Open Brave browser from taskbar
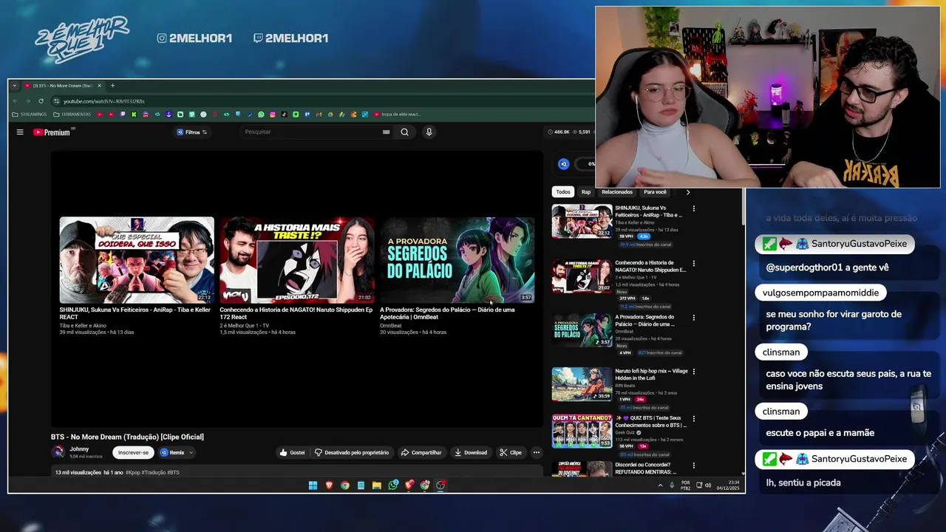946x532 pixels. pyautogui.click(x=329, y=485)
